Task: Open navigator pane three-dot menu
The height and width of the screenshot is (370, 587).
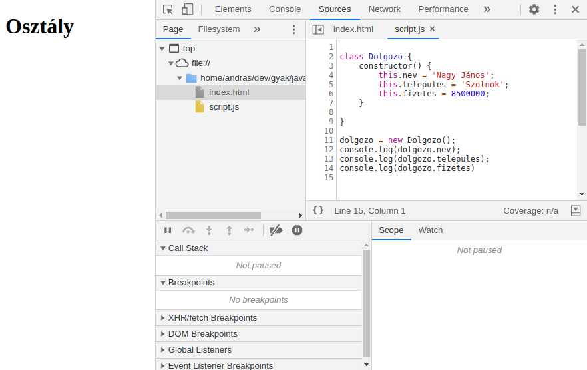Action: 294,29
